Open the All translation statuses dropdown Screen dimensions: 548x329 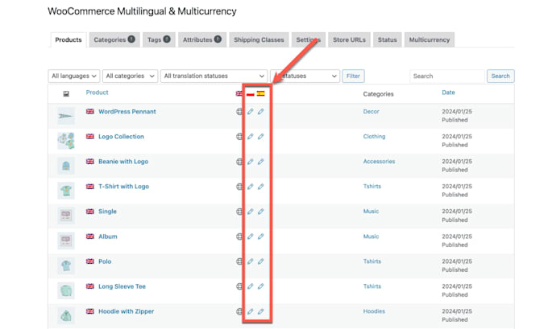click(214, 76)
